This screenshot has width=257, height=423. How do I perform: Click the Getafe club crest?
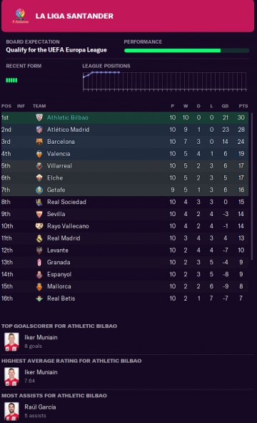(39, 190)
